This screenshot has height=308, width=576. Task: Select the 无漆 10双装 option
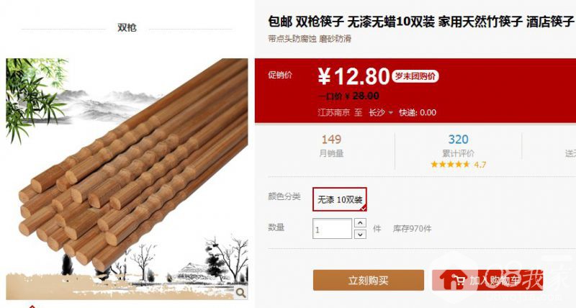(339, 199)
